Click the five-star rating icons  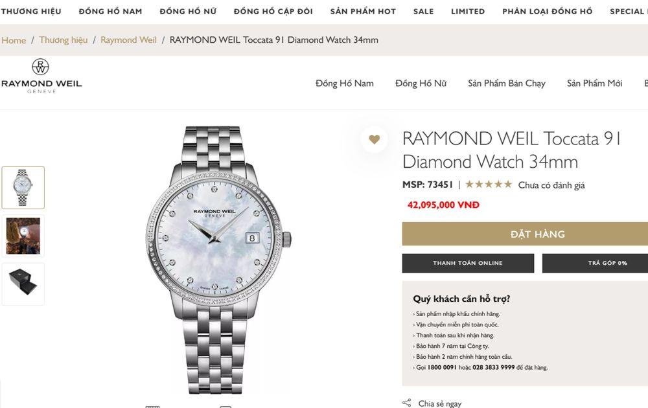pos(489,185)
